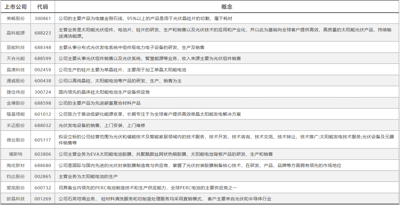The height and width of the screenshot is (205, 400).
Task: Click the PERC电池 description for 爱旭股份
Action: (148, 188)
